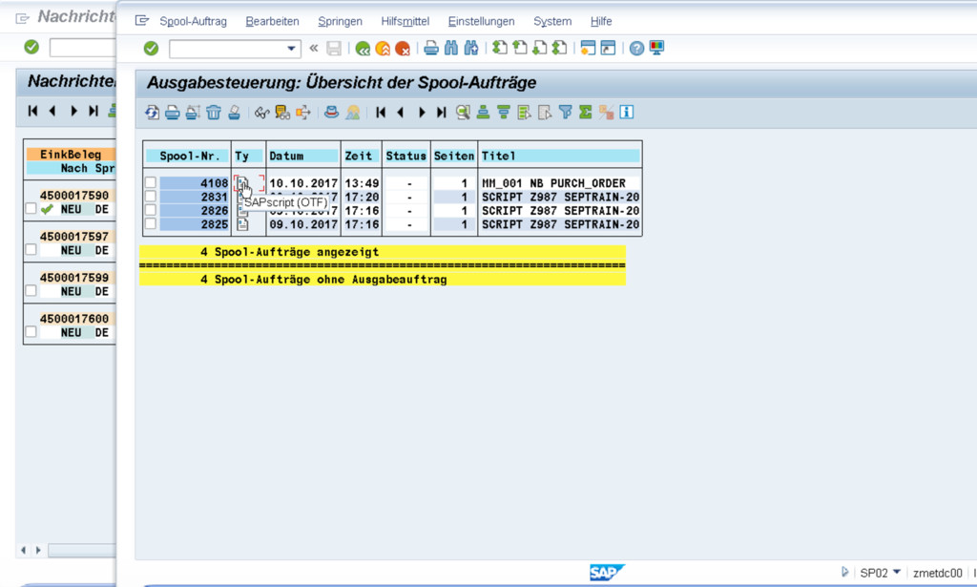Open the Einstellungen menu
Screen dimensions: 977x587
tap(481, 21)
